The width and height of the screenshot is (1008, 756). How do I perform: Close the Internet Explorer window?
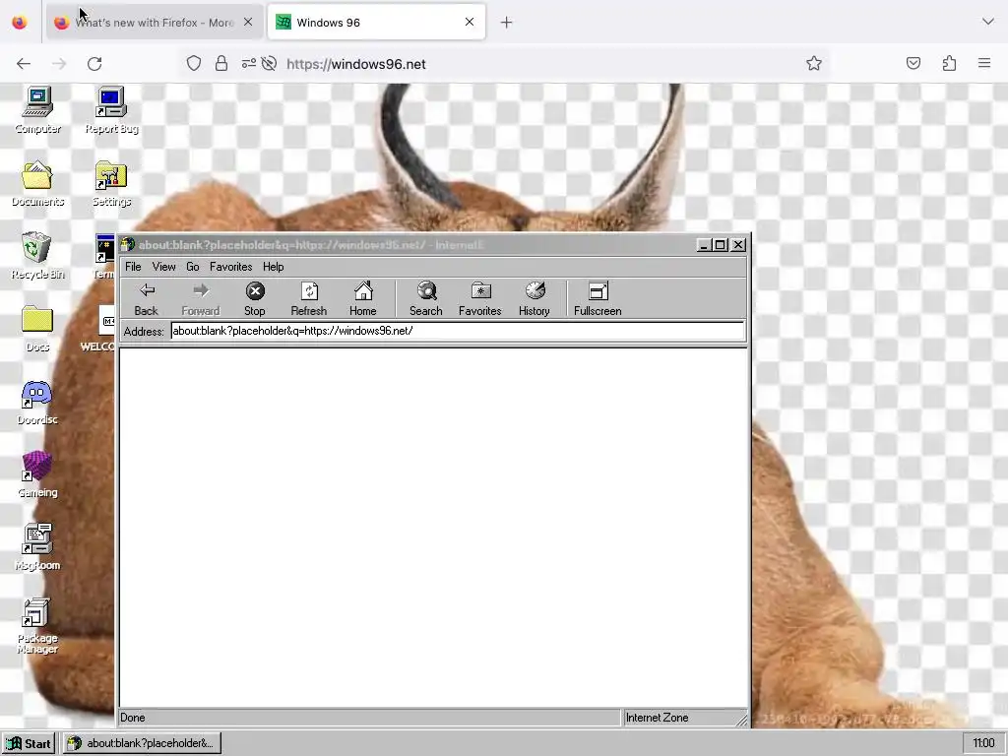click(x=738, y=245)
